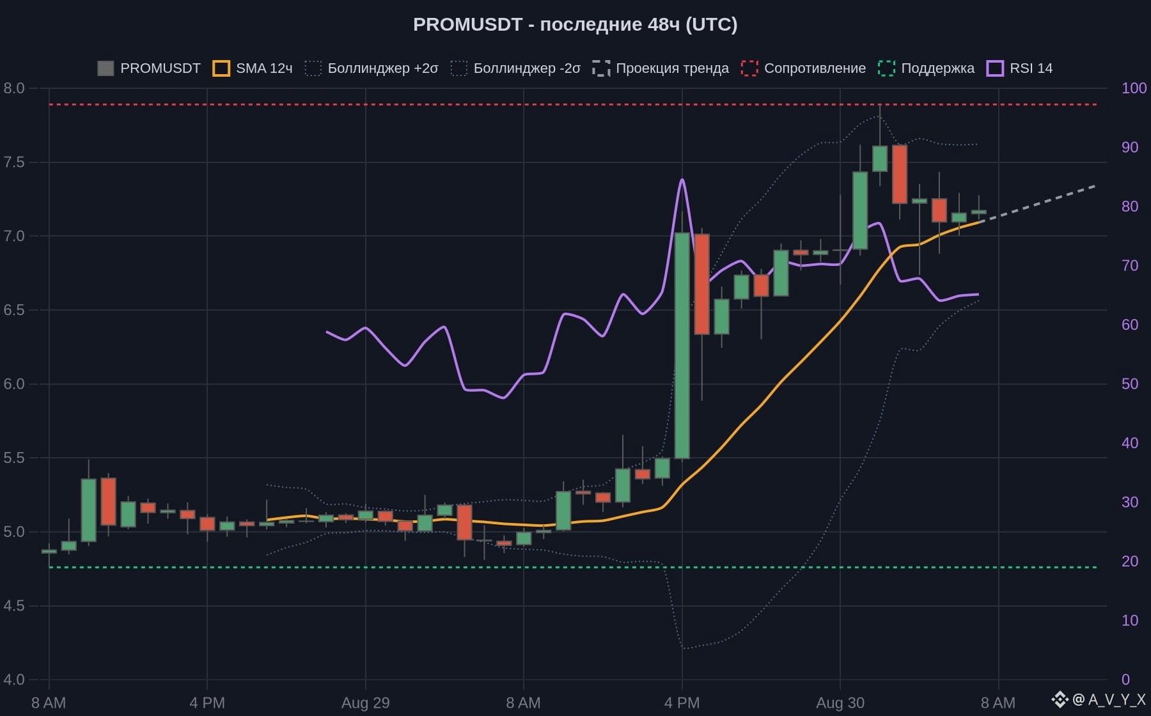Click the 80 value on RSI axis
Image resolution: width=1151 pixels, height=716 pixels.
tap(1130, 206)
